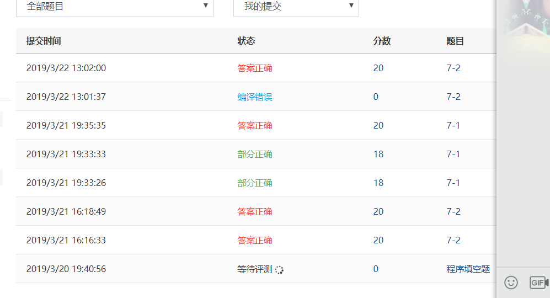The height and width of the screenshot is (298, 550).
Task: Click the 状态 column header
Action: [246, 41]
